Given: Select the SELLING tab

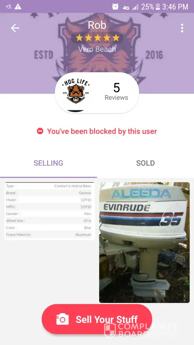Looking at the screenshot, I should pyautogui.click(x=48, y=163).
